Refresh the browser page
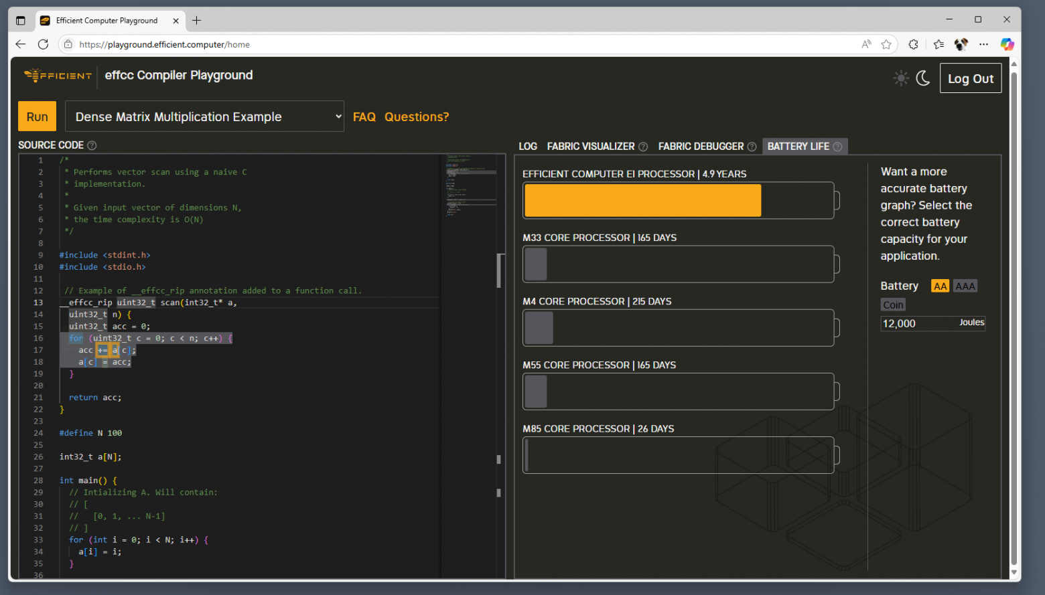 [43, 44]
